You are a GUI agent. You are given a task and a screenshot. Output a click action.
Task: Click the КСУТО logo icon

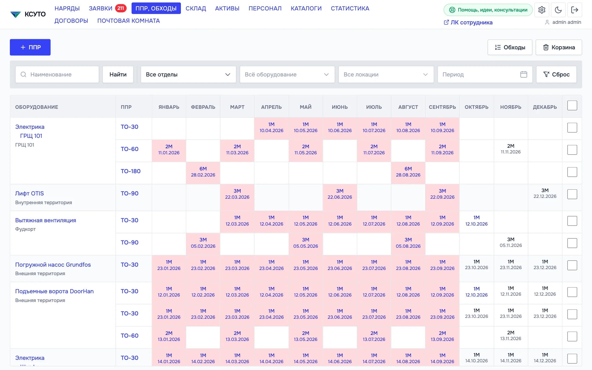pos(16,14)
